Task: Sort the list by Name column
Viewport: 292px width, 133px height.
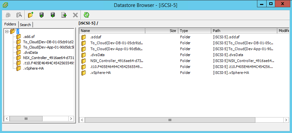Action: click(x=112, y=31)
